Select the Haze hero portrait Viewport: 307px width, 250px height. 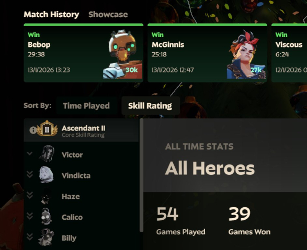(46, 197)
